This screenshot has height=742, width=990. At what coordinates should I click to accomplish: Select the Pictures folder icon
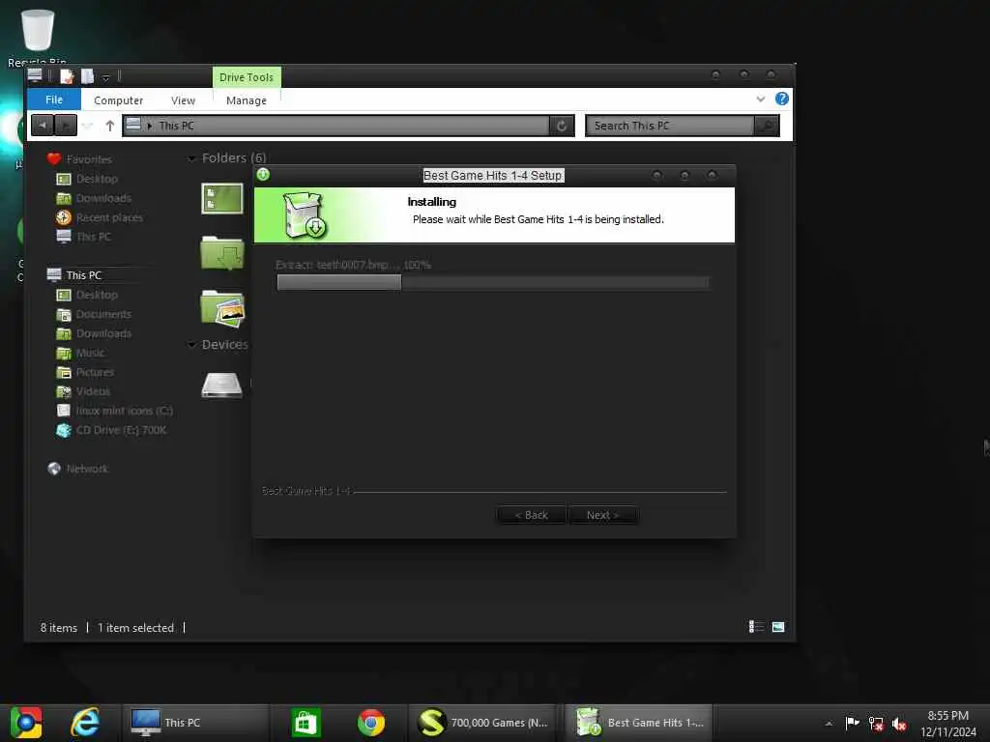tap(222, 308)
